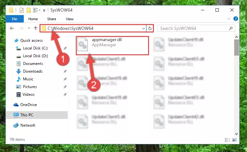Maximize the SysWOW64 window
The image size is (247, 152).
217,10
